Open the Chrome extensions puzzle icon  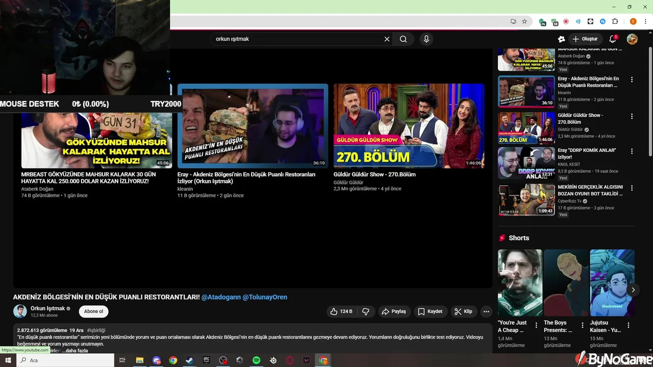615,21
